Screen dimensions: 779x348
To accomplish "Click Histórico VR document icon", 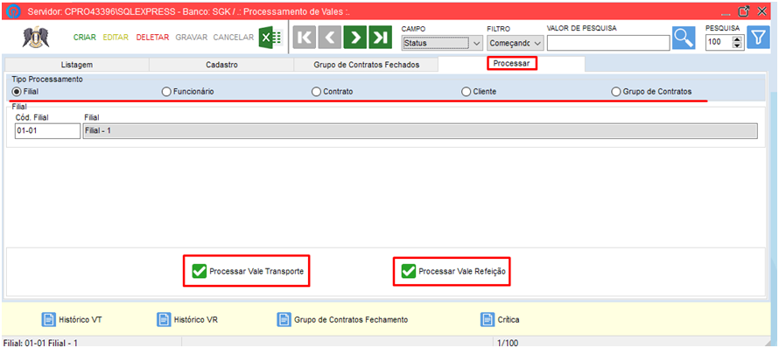I will 164,319.
